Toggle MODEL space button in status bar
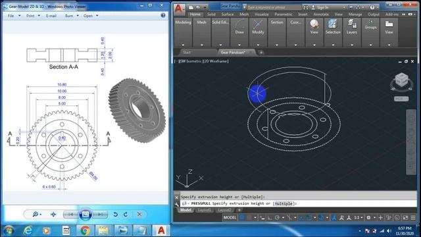 [230, 217]
